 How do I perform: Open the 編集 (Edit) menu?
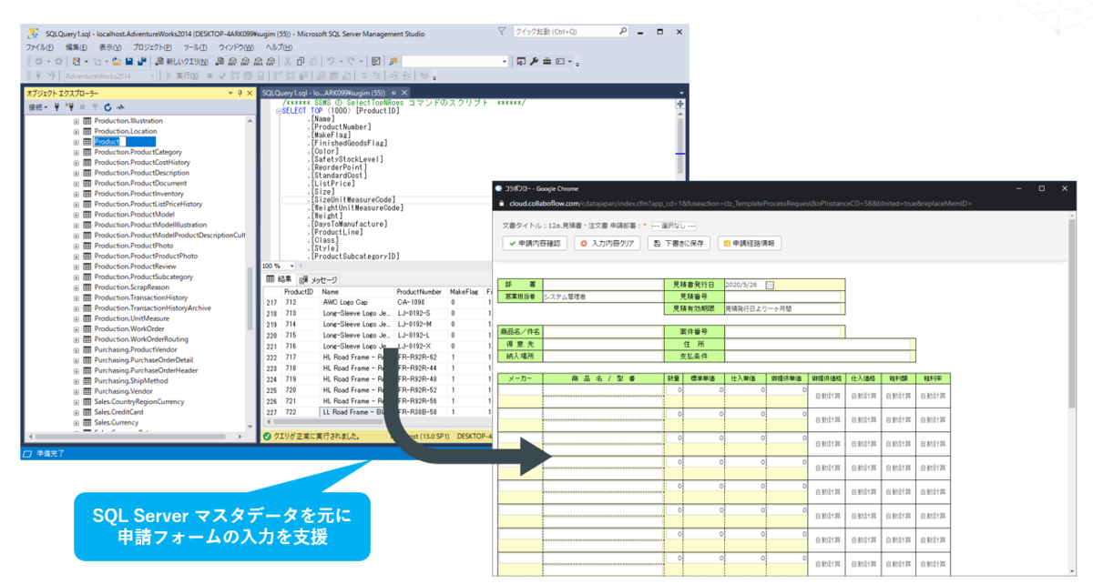[x=76, y=47]
